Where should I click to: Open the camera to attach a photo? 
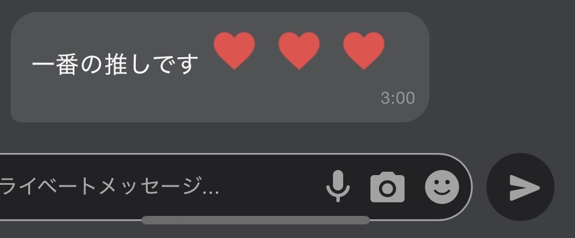(x=388, y=187)
